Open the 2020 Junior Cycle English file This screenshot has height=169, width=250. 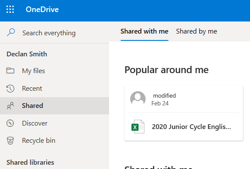pos(191,127)
